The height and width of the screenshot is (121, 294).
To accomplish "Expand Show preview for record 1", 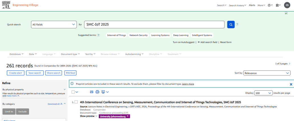I will click(89, 116).
